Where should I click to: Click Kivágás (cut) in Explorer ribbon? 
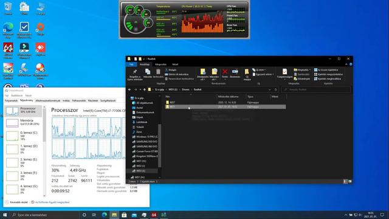point(171,70)
